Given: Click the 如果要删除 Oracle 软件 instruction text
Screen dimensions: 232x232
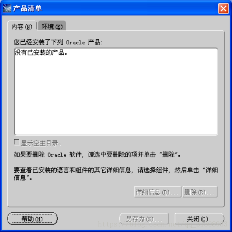Looking at the screenshot, I should point(97,155).
